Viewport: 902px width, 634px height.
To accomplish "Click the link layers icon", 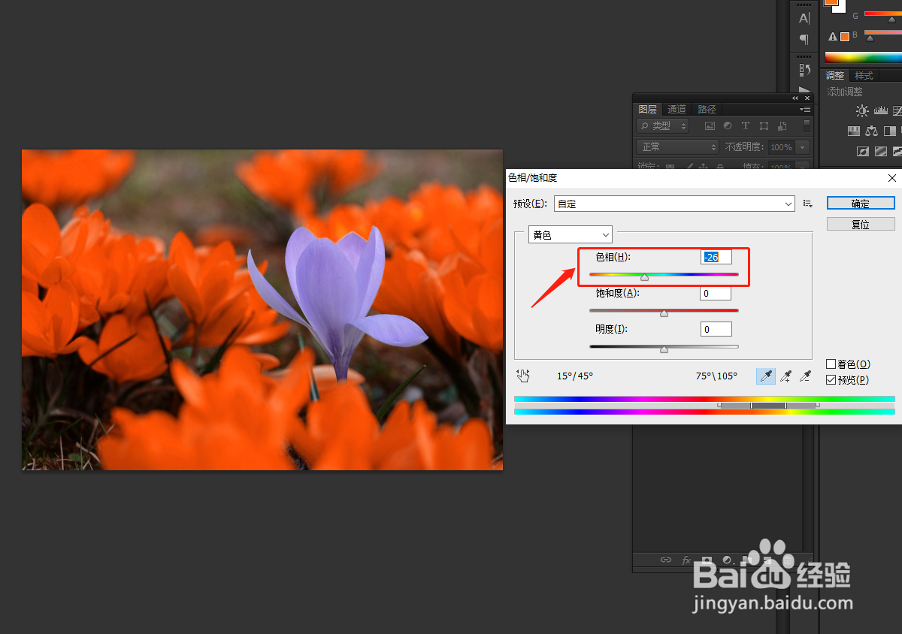I will (x=666, y=560).
